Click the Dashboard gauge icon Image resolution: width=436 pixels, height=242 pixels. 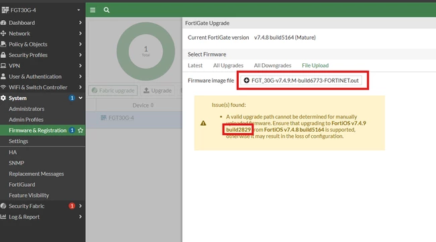pos(3,23)
